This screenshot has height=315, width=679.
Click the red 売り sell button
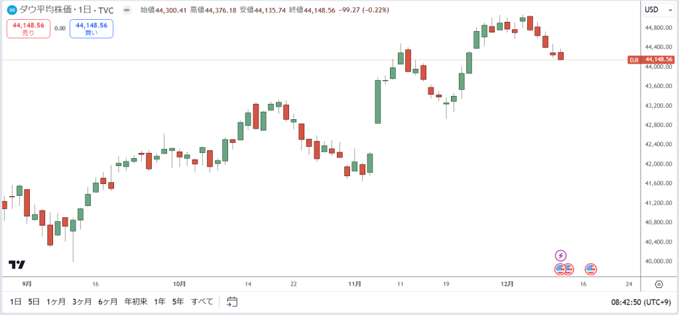pos(28,29)
